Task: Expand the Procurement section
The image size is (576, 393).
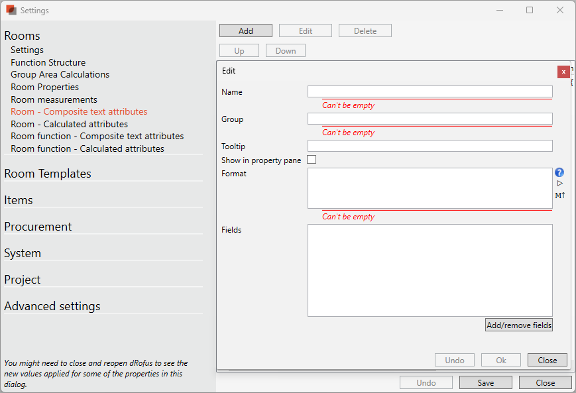Action: (x=38, y=227)
